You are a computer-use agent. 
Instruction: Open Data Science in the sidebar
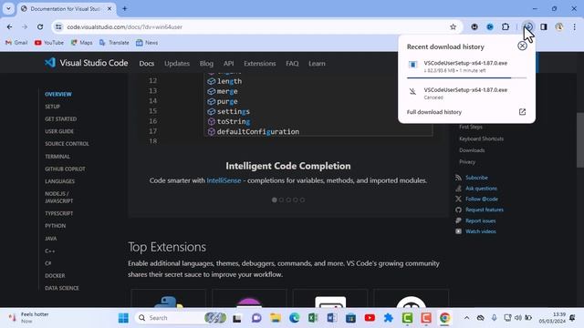(x=62, y=288)
